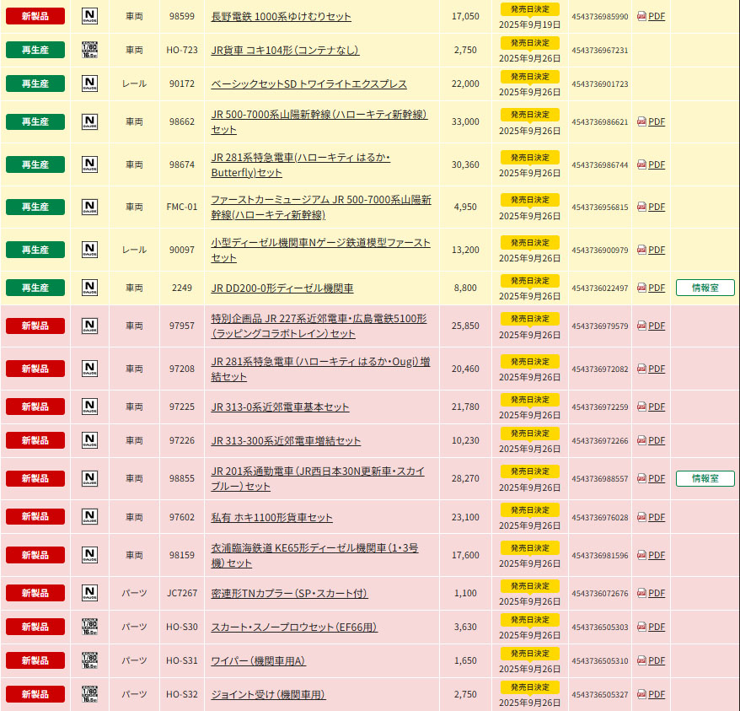Select product number FMC-01

pos(182,207)
